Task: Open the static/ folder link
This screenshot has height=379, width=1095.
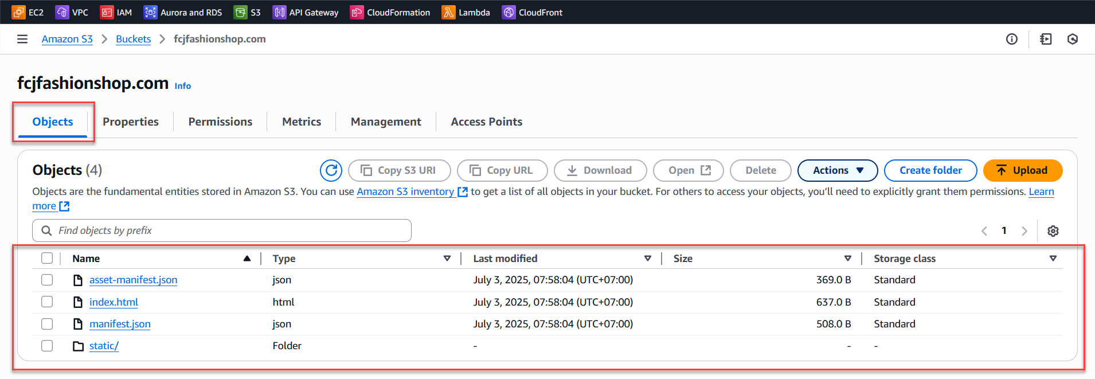Action: click(x=104, y=346)
